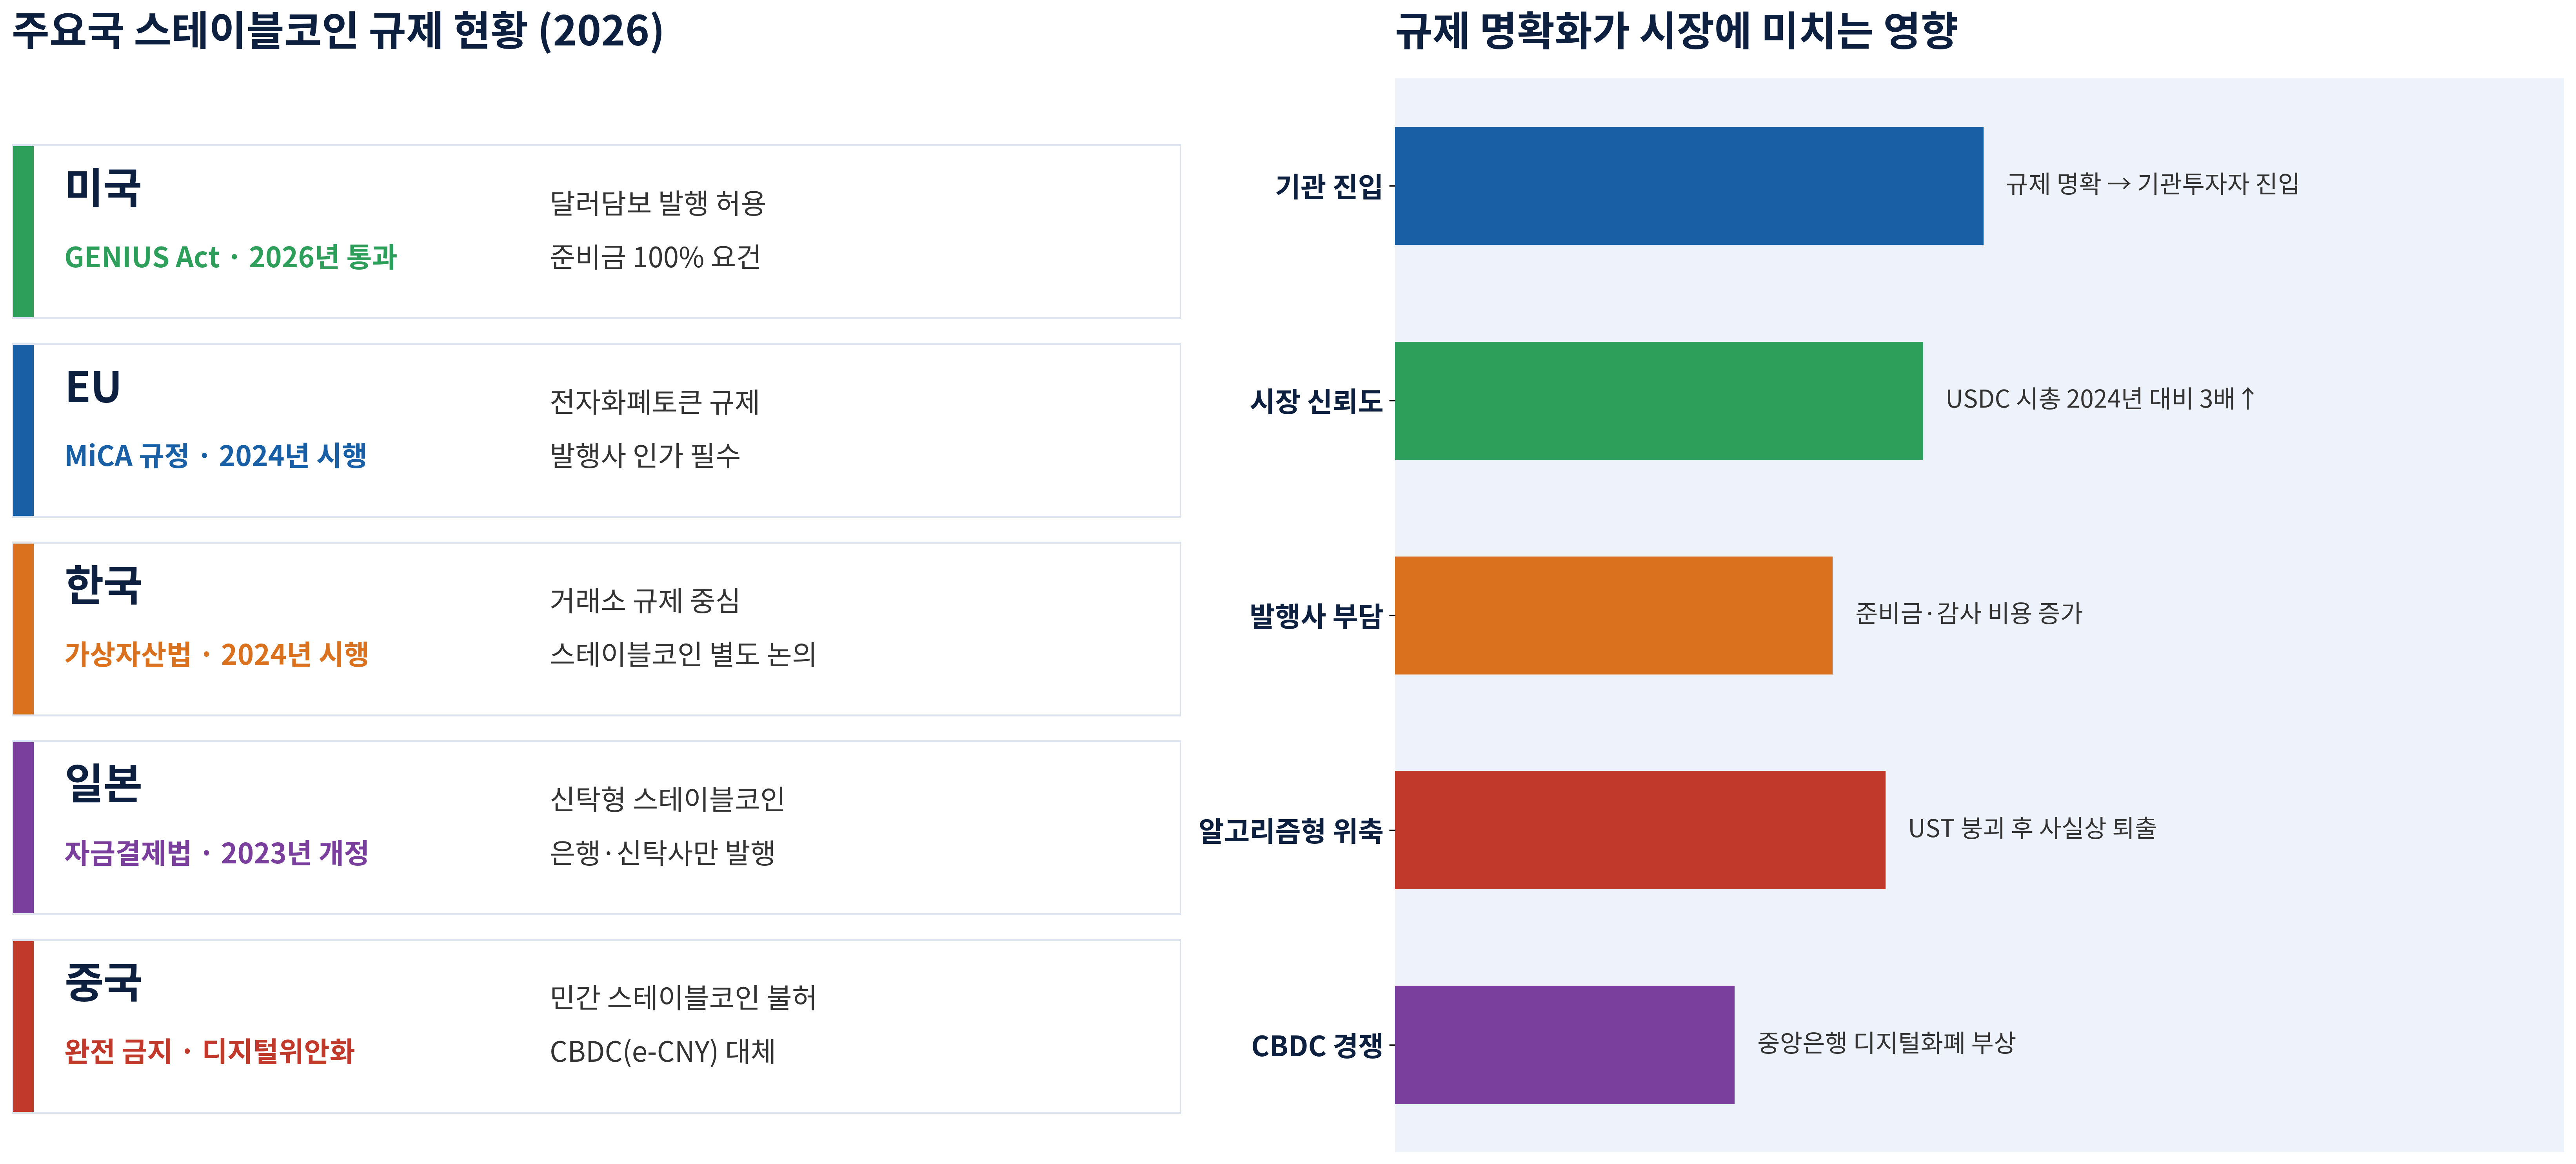Viewport: 2576px width, 1164px height.
Task: Click the 미국 country heading
Action: [103, 188]
